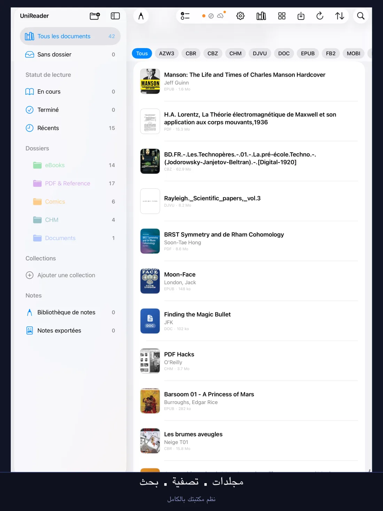This screenshot has height=511, width=383.
Task: Open Bibliothèque de notes
Action: click(x=70, y=312)
